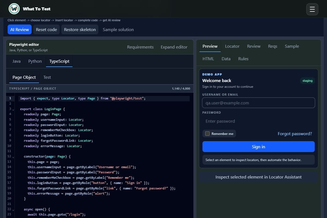Open the Reqs tab

coord(272,46)
